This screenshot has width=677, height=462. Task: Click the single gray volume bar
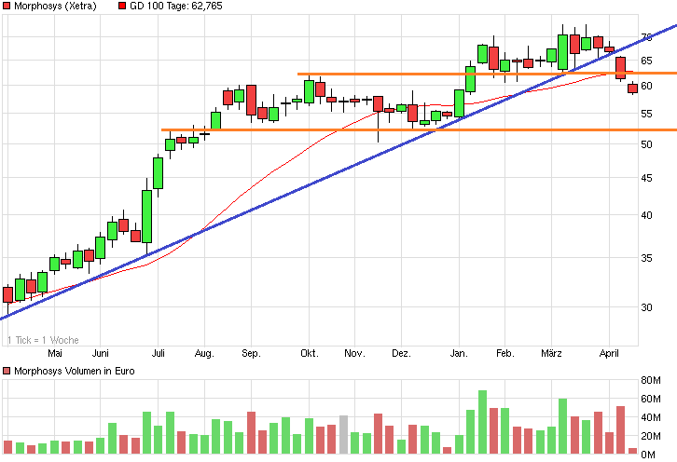point(343,435)
